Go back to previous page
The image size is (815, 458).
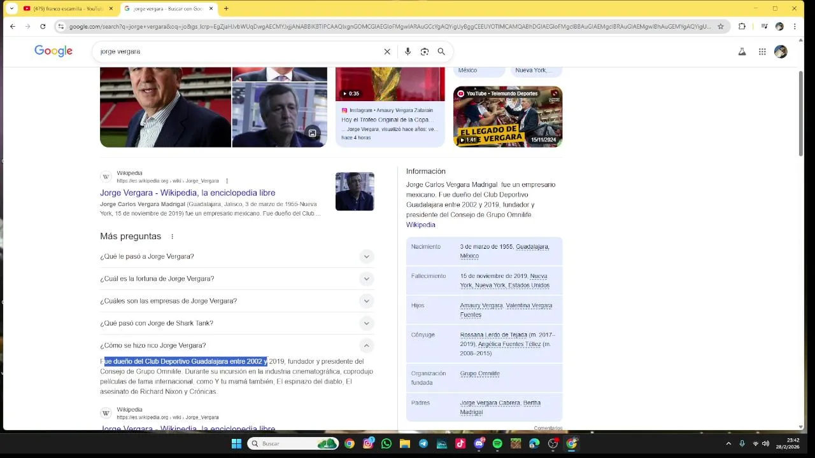point(12,26)
